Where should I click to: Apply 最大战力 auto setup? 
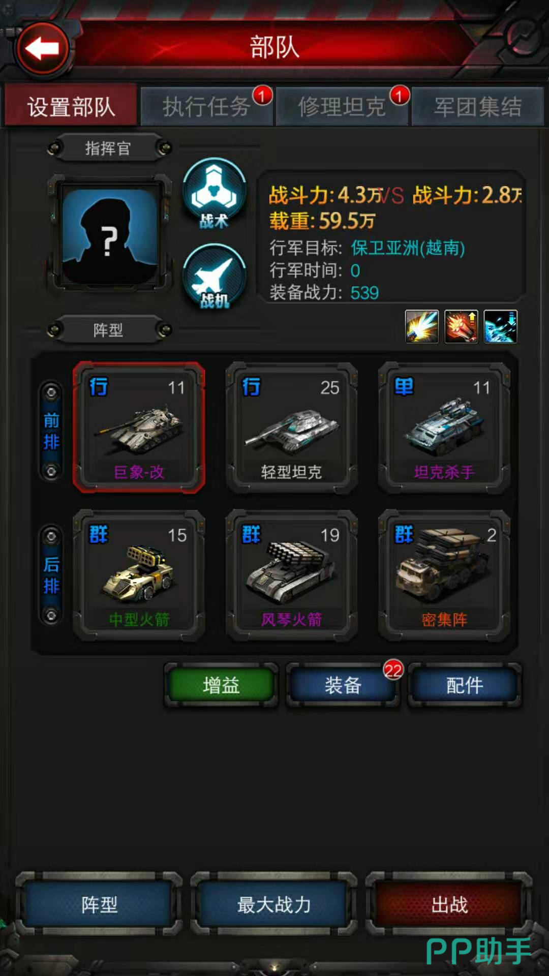tap(274, 904)
